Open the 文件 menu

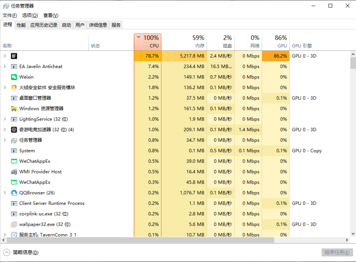point(10,15)
